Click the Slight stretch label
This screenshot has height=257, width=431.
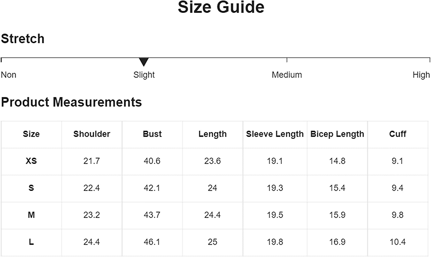pyautogui.click(x=144, y=75)
